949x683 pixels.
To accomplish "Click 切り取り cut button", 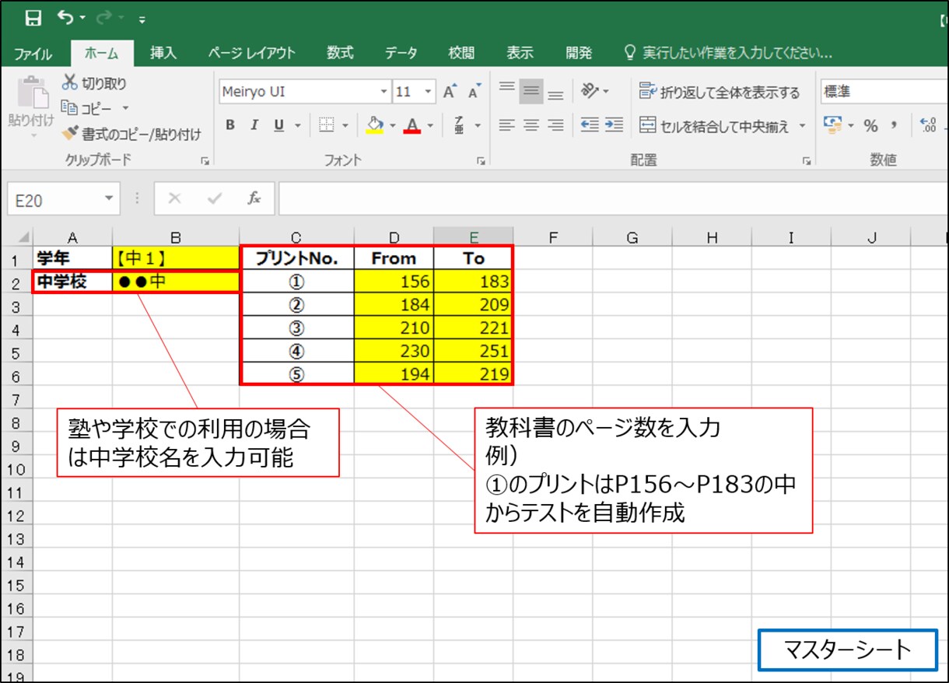I will click(x=94, y=83).
